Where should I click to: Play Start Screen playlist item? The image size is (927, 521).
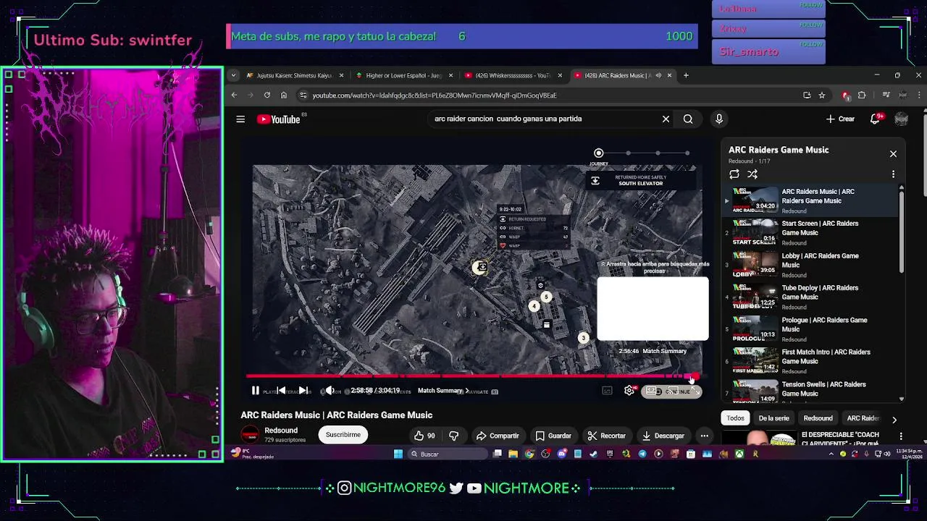tap(811, 232)
